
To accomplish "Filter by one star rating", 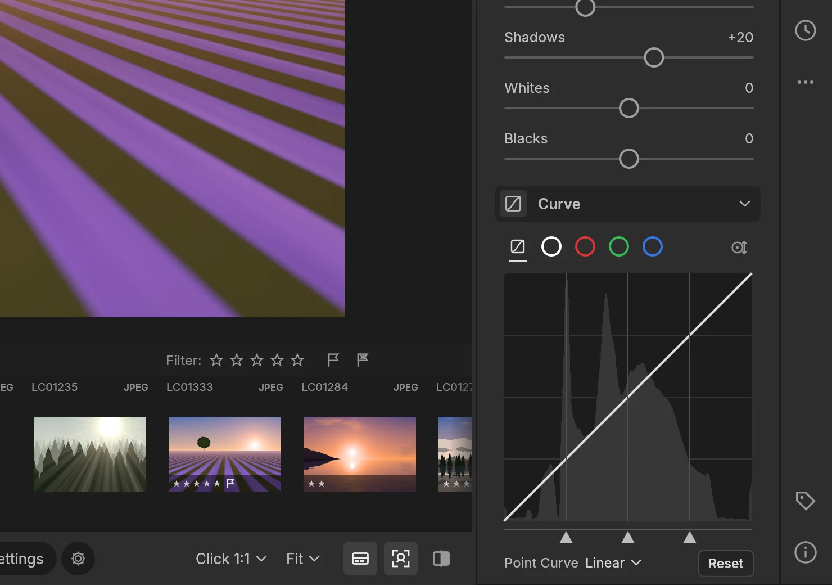I will coord(216,360).
